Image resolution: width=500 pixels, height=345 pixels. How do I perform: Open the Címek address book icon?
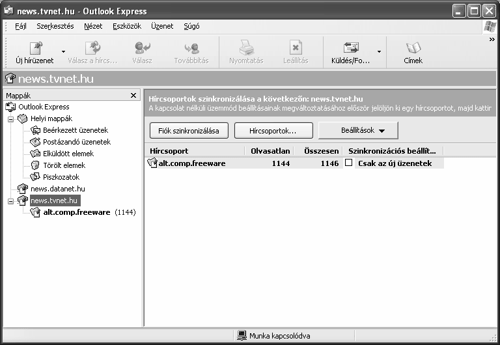[x=413, y=48]
